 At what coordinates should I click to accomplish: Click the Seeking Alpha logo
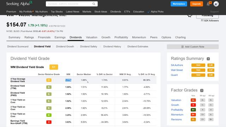[x=19, y=4]
